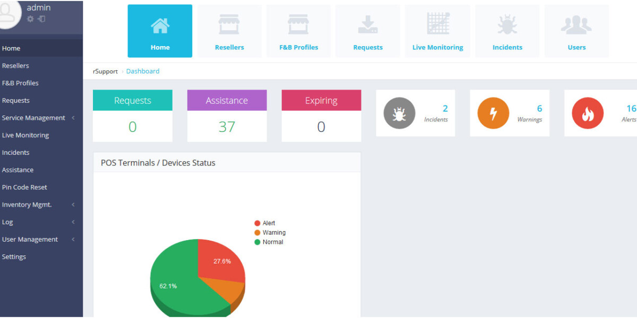Open admin settings gear icon
This screenshot has width=637, height=318.
pyautogui.click(x=30, y=17)
